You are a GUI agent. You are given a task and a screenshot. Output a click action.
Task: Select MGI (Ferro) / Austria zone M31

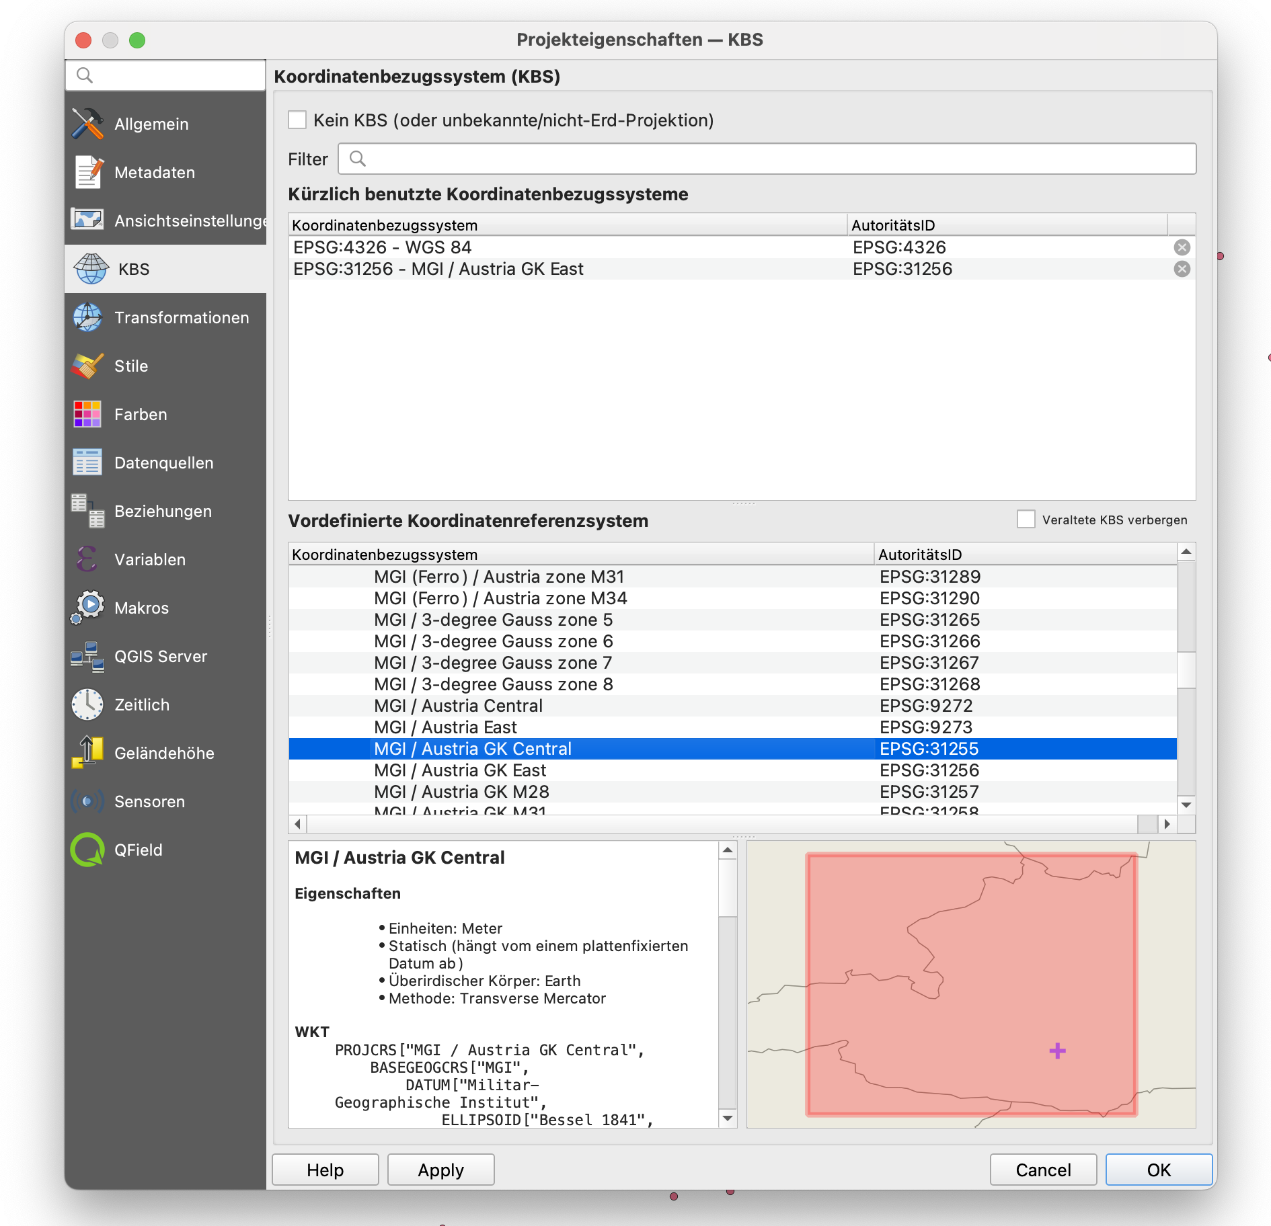732,577
